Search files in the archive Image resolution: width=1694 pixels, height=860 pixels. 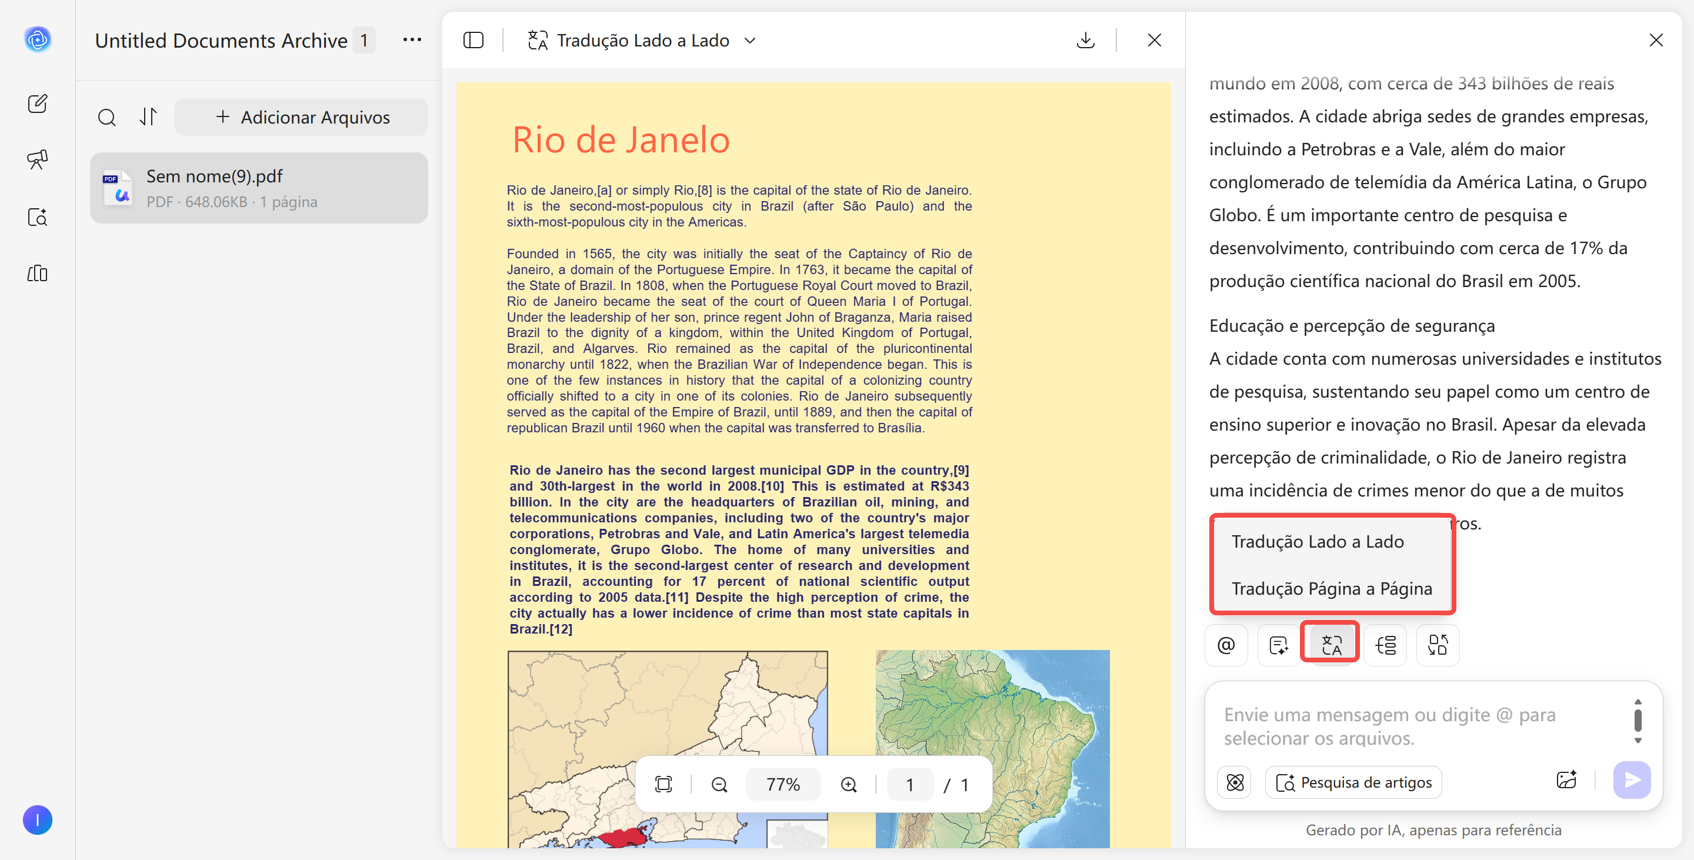(106, 118)
